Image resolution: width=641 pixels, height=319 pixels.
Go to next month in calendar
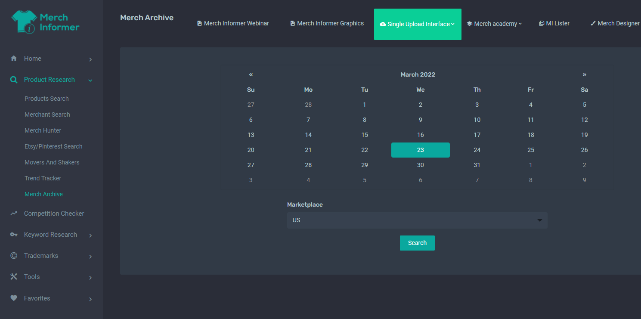(584, 74)
